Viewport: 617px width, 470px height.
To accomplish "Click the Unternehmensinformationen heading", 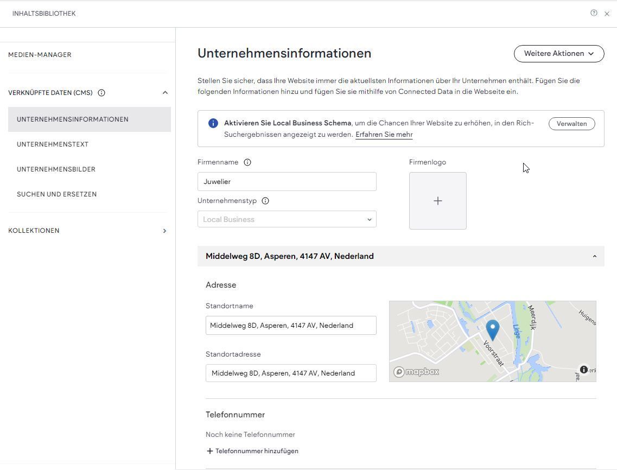I will [x=284, y=53].
